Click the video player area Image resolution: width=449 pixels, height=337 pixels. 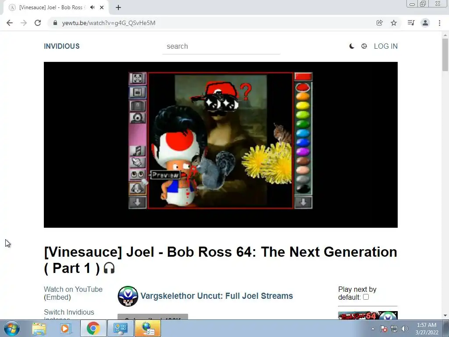221,145
